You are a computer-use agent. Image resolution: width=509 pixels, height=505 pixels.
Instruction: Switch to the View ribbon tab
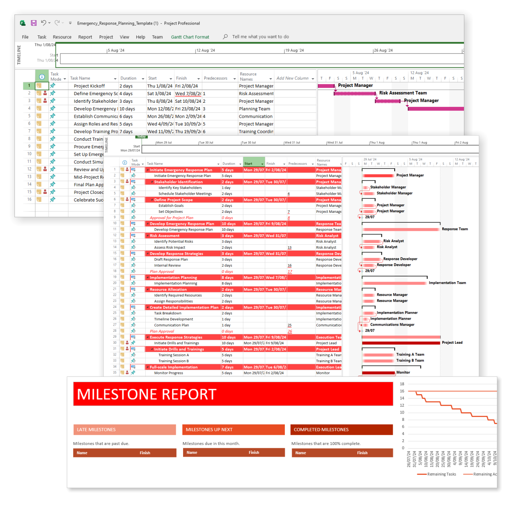pyautogui.click(x=124, y=37)
